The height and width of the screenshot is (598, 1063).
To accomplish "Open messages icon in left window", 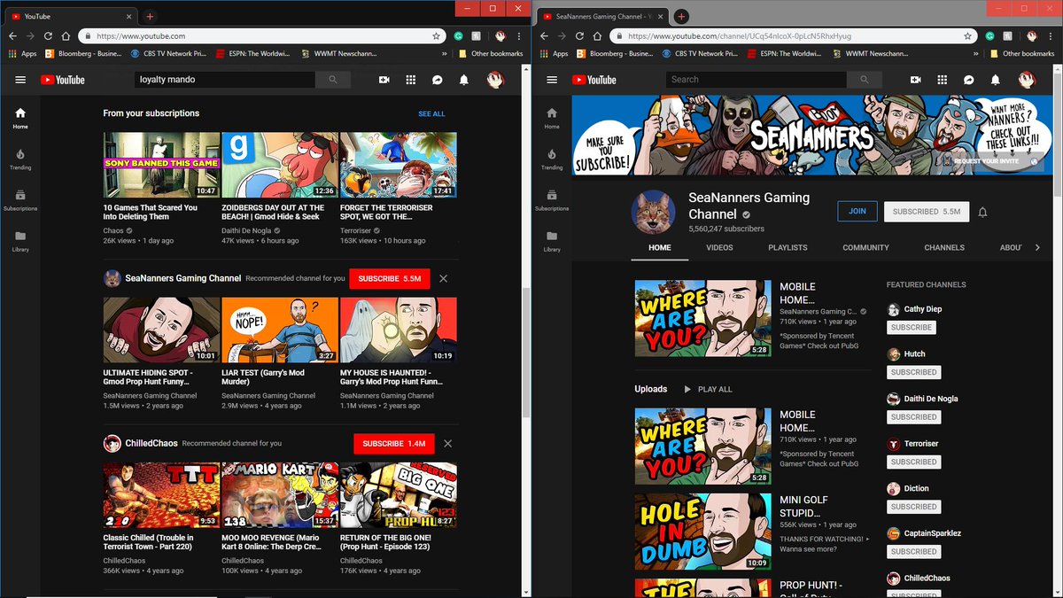I will (438, 80).
